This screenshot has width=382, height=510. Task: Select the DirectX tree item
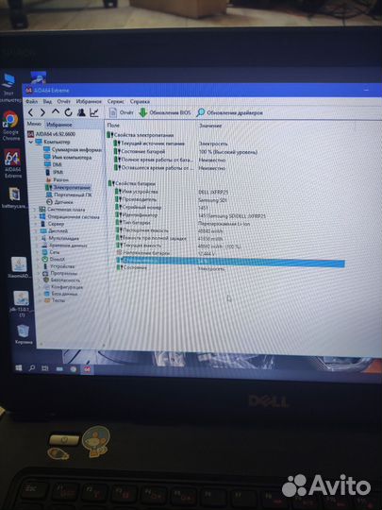tap(53, 259)
